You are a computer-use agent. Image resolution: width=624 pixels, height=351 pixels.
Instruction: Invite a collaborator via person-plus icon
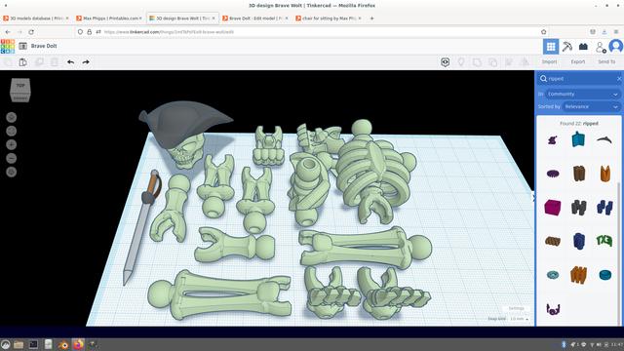click(x=601, y=47)
